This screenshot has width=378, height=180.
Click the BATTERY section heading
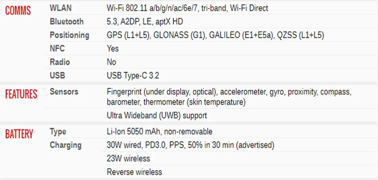click(19, 134)
